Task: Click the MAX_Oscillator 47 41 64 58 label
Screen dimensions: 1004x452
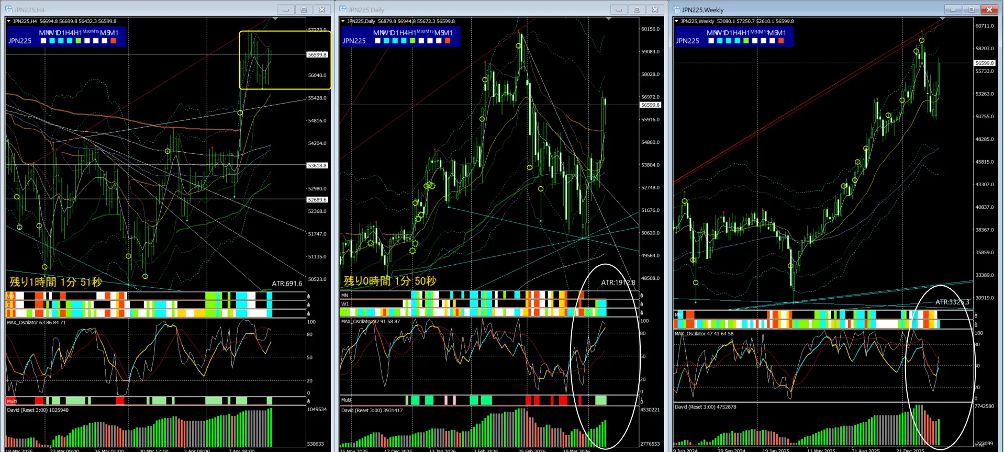Action: click(704, 333)
